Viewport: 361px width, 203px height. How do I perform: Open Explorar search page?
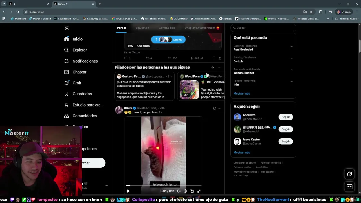point(75,50)
